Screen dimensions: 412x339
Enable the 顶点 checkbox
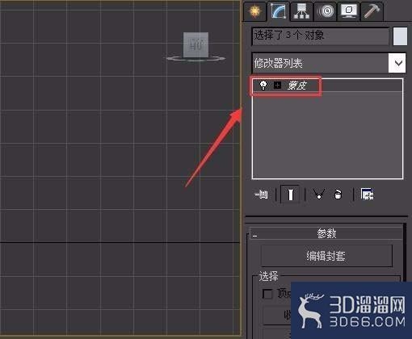tap(267, 294)
